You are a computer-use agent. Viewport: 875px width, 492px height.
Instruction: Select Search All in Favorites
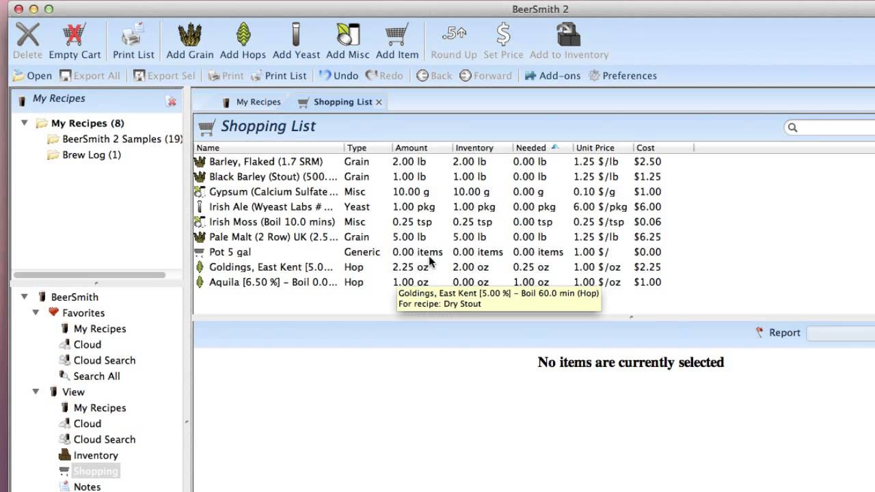(90, 376)
